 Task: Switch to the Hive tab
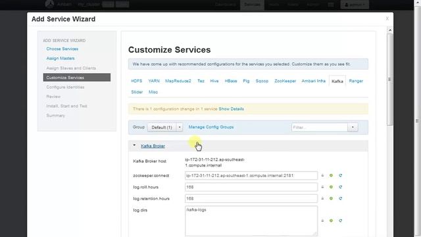tap(214, 81)
